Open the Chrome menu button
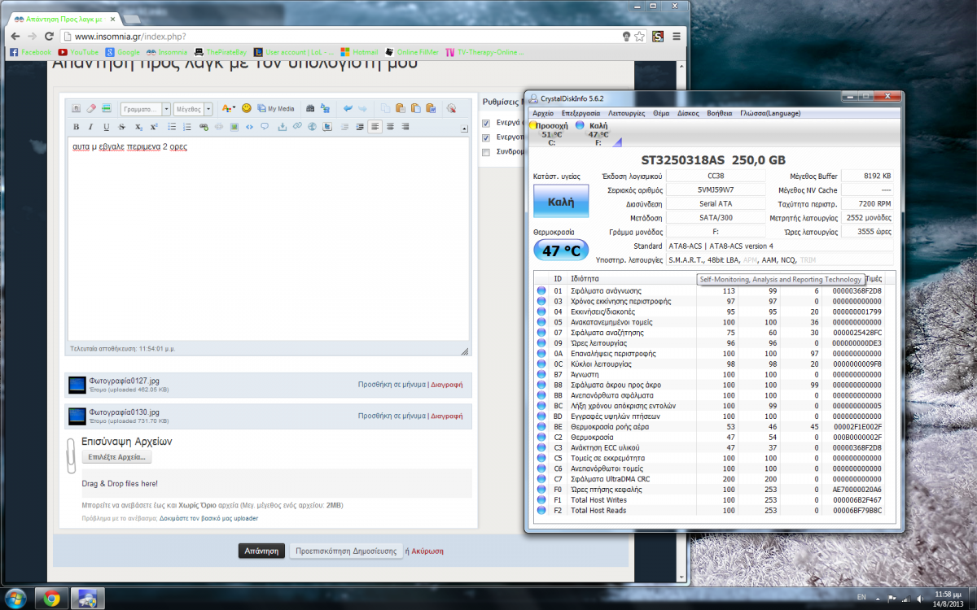 pos(677,37)
